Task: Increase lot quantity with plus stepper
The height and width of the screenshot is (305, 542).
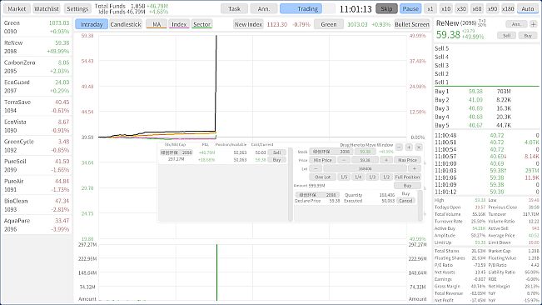Action: point(414,168)
